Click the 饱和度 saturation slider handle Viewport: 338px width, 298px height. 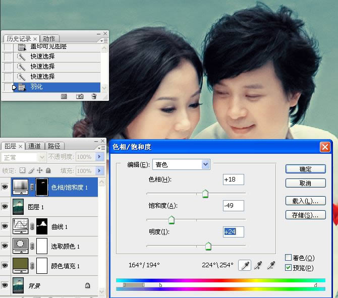coord(172,220)
